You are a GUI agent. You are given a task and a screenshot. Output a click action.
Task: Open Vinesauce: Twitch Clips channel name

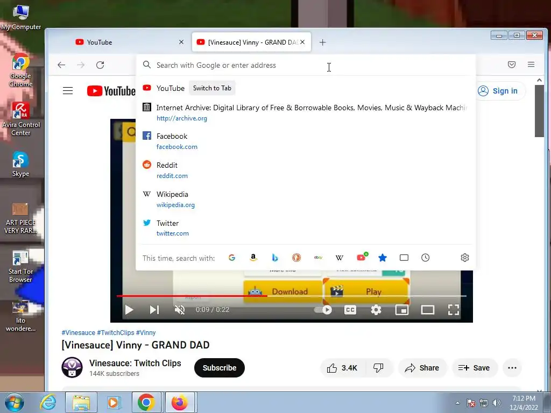click(x=135, y=364)
